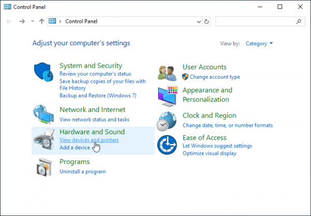The height and width of the screenshot is (216, 311).
Task: Click Review your computer's status
Action: (x=95, y=74)
